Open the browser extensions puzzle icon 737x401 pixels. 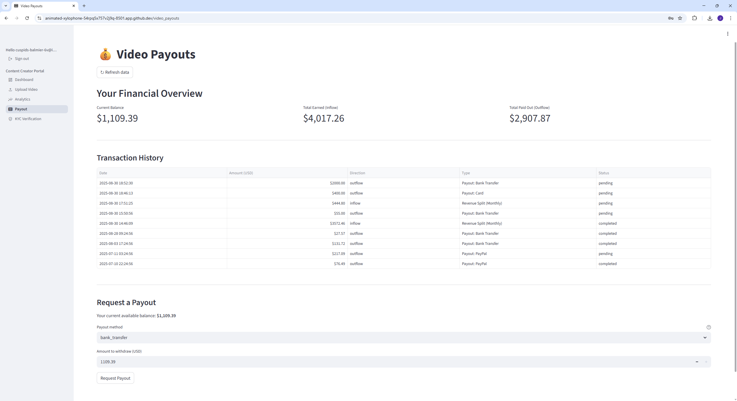[694, 18]
